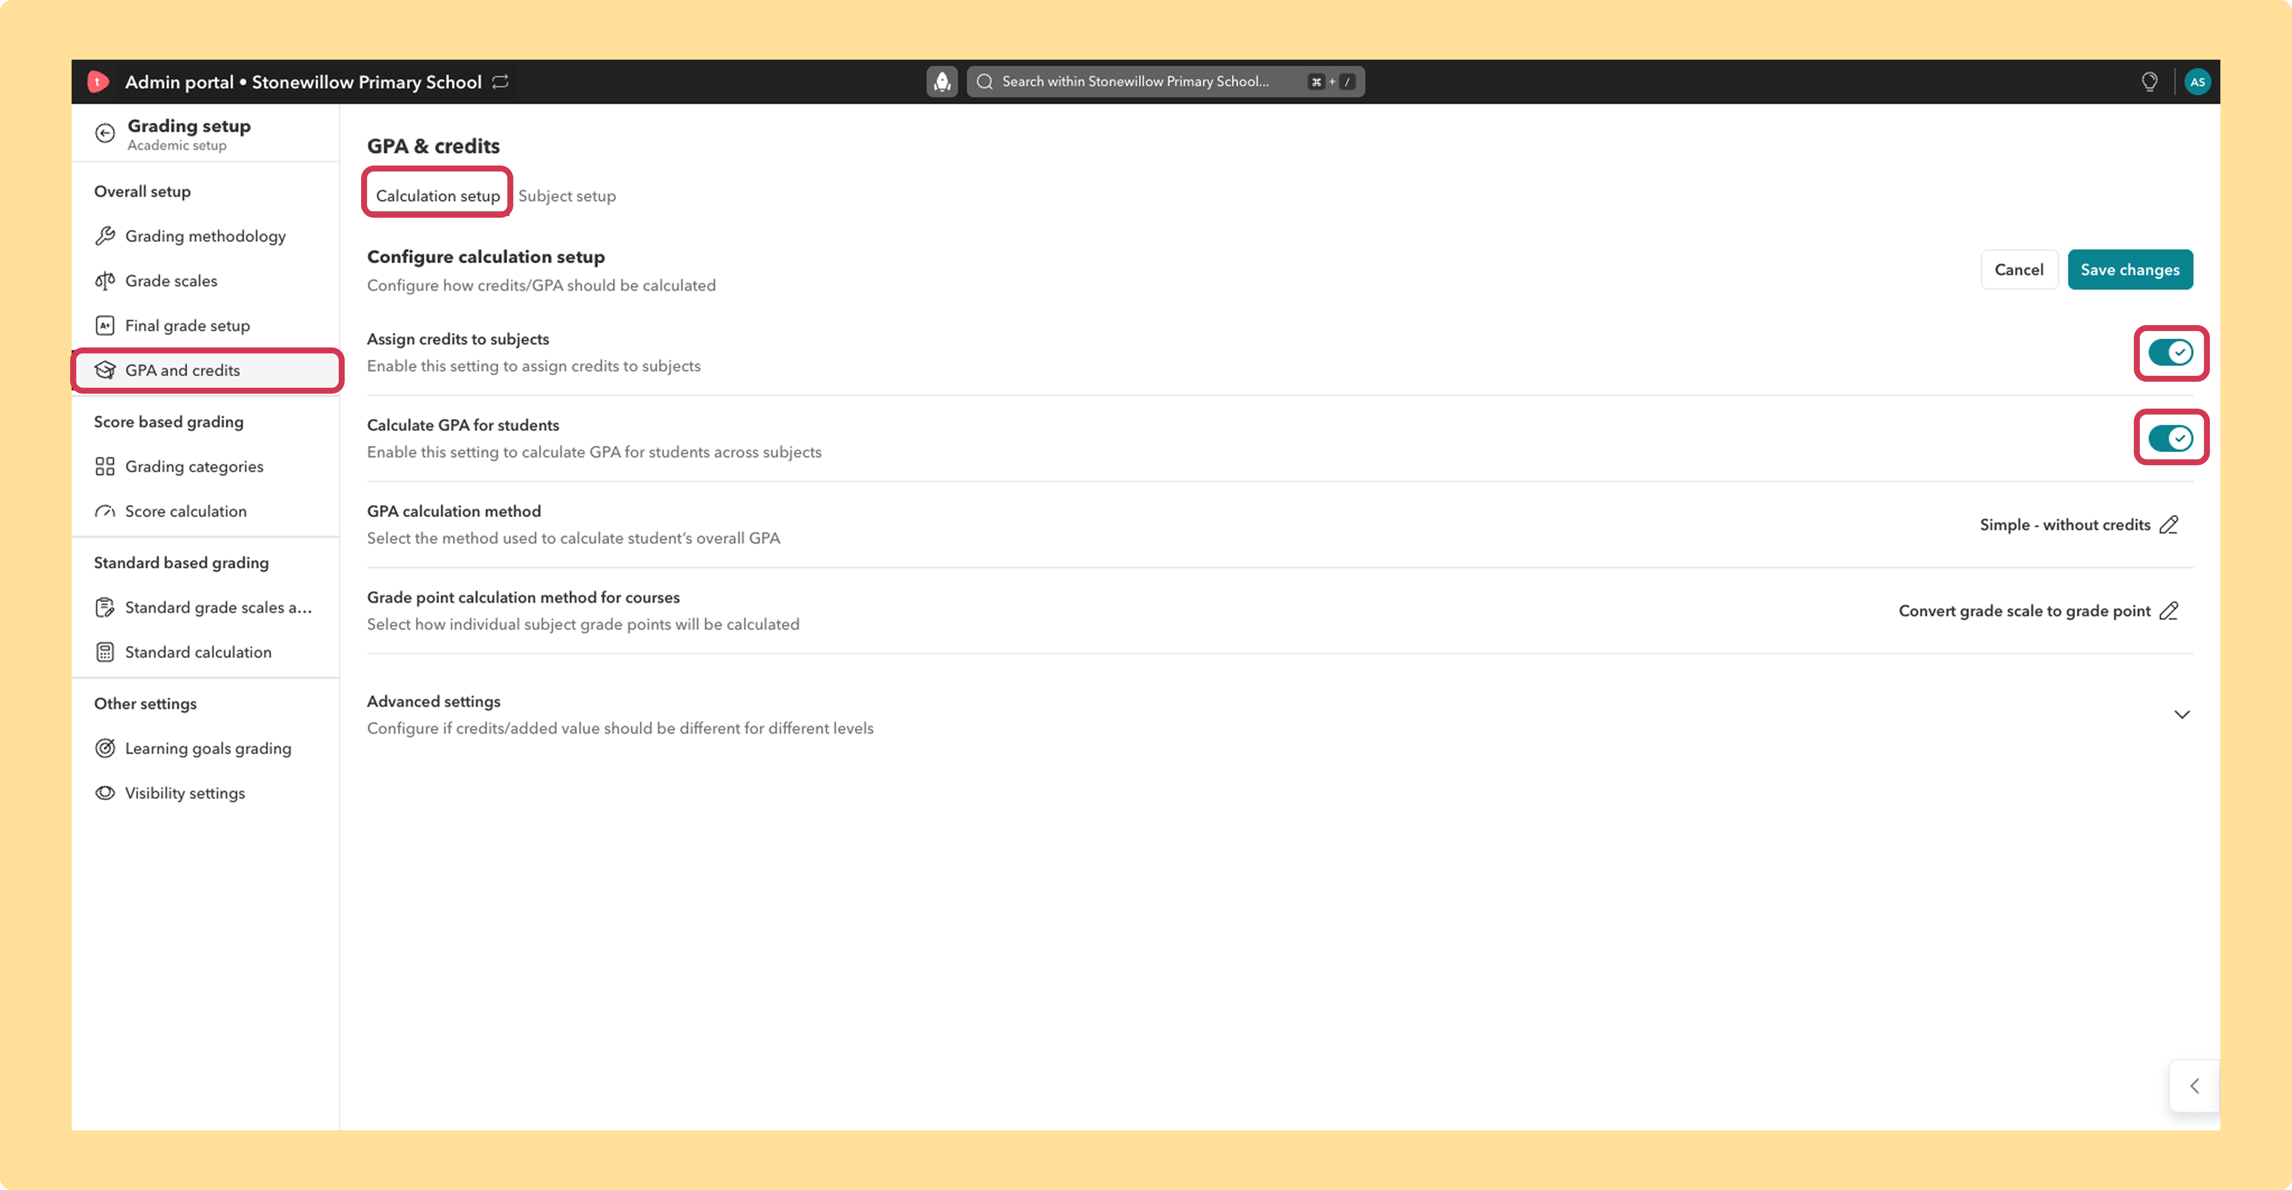Click the search magnifier icon
The image size is (2292, 1190).
coord(984,82)
